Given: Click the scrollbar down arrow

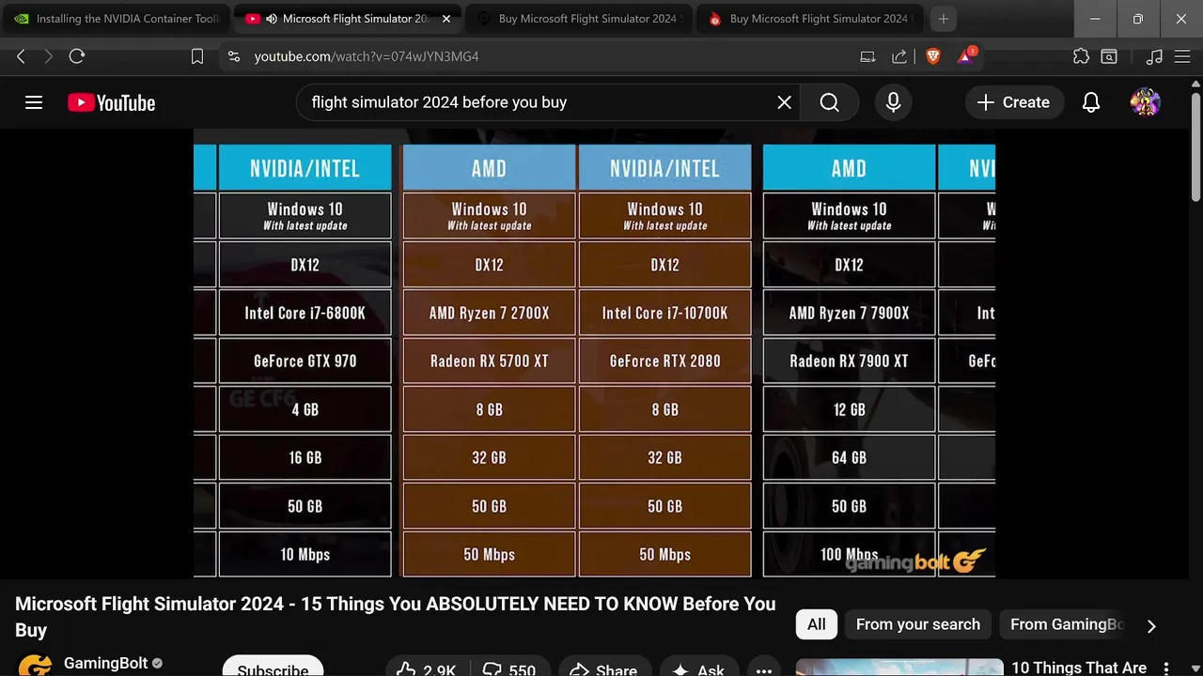Looking at the screenshot, I should pos(1195,669).
